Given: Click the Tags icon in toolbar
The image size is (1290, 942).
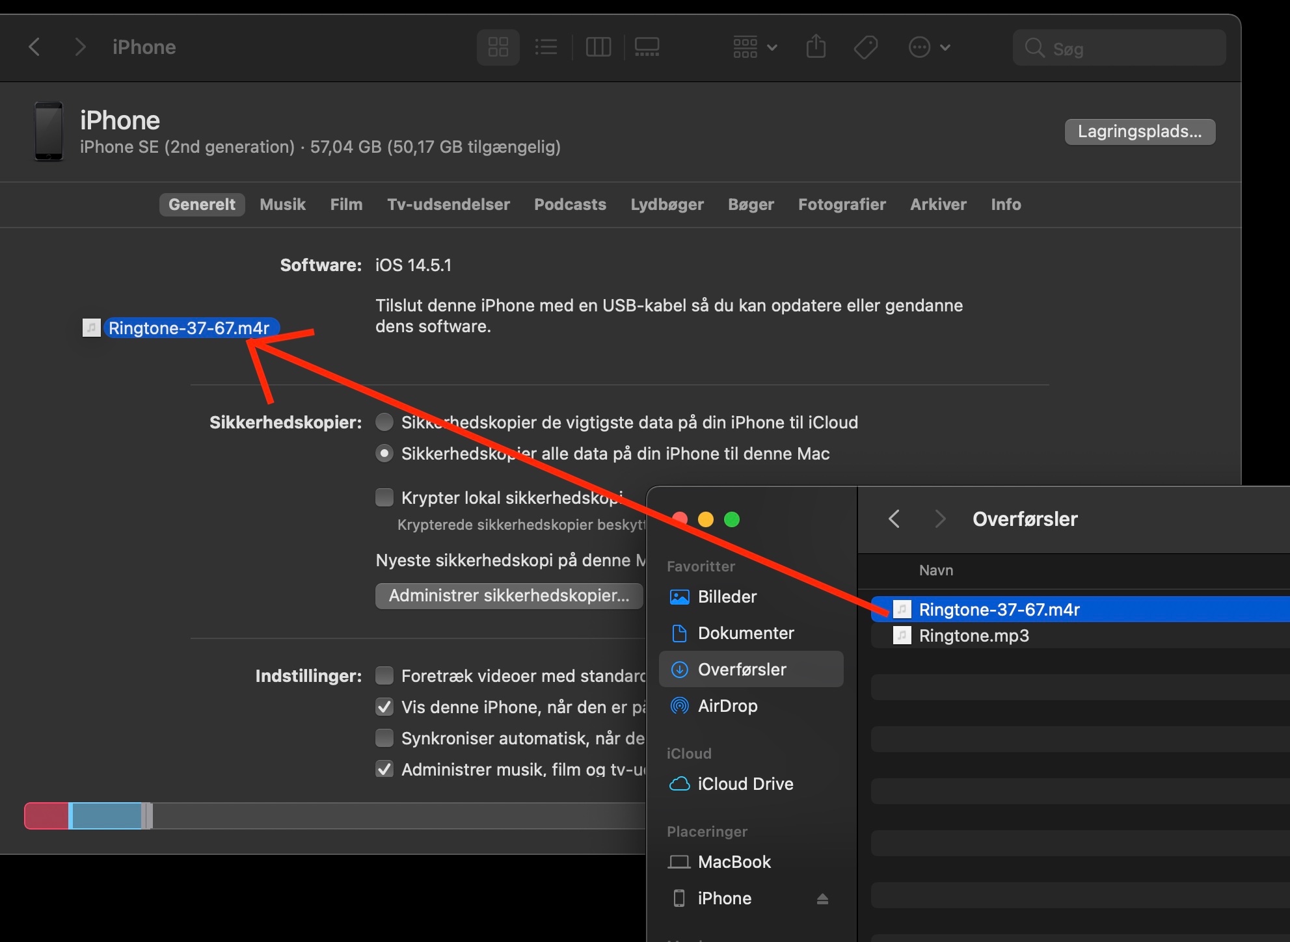Looking at the screenshot, I should pyautogui.click(x=865, y=47).
